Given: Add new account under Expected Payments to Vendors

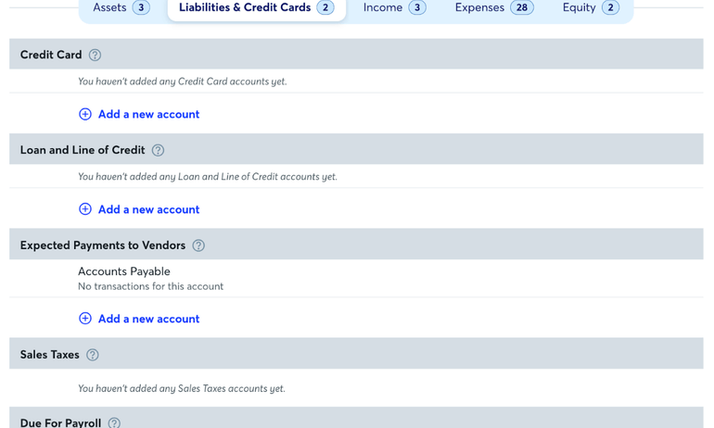Looking at the screenshot, I should (148, 319).
